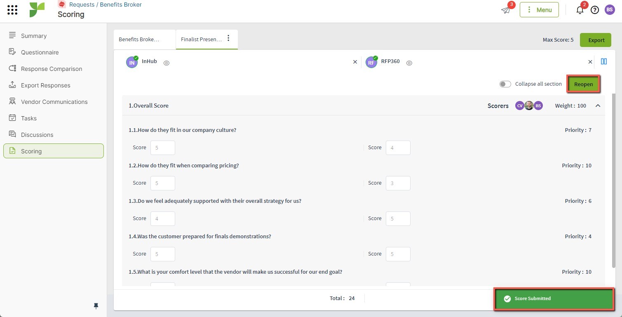
Task: Switch to the Benefits Broker tab
Action: pyautogui.click(x=145, y=40)
